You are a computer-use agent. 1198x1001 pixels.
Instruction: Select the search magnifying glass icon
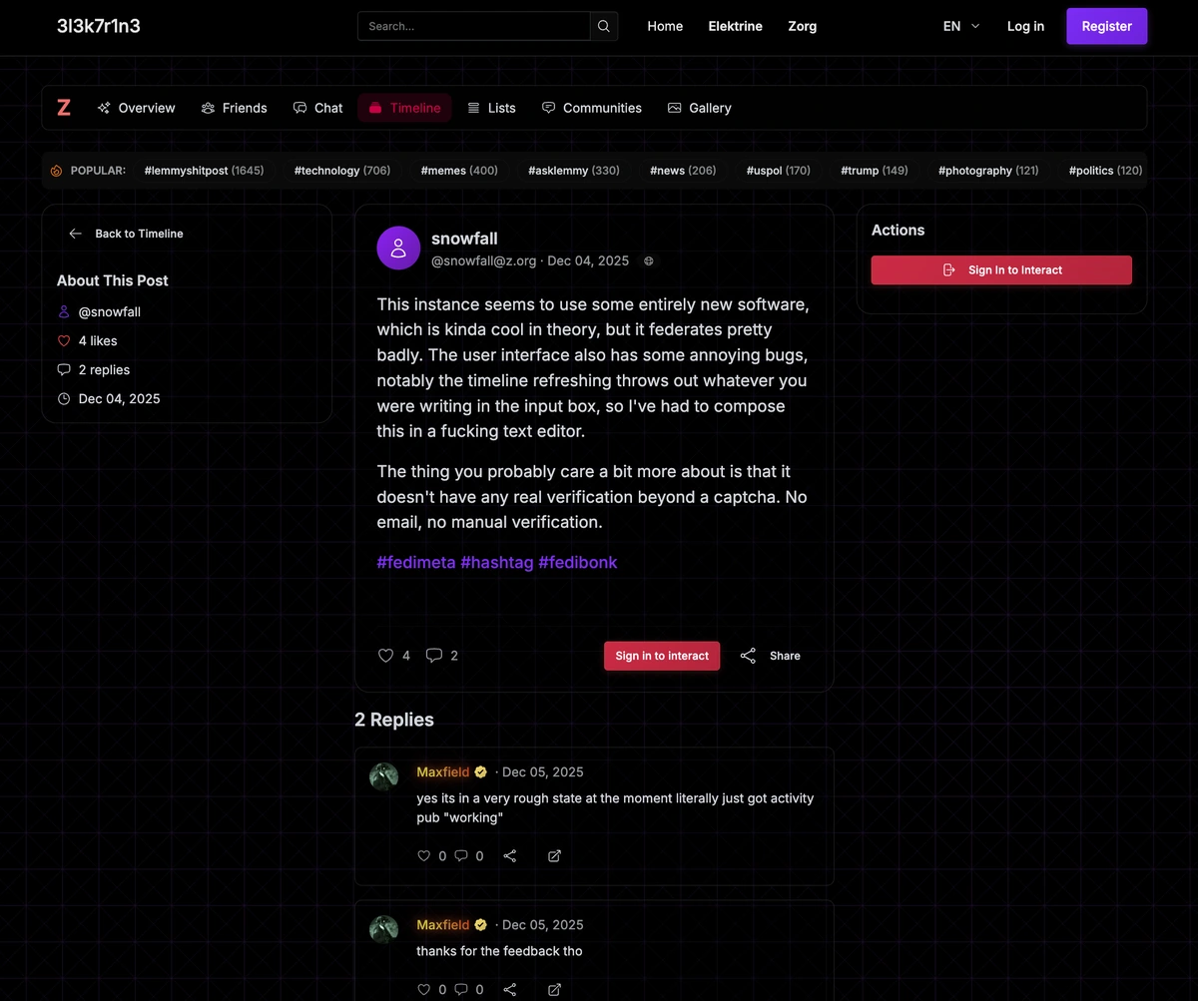[603, 26]
